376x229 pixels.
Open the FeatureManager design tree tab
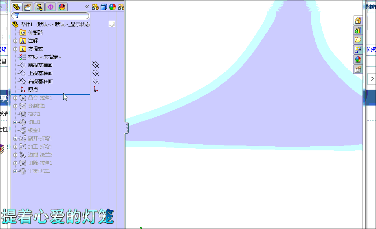(16, 7)
